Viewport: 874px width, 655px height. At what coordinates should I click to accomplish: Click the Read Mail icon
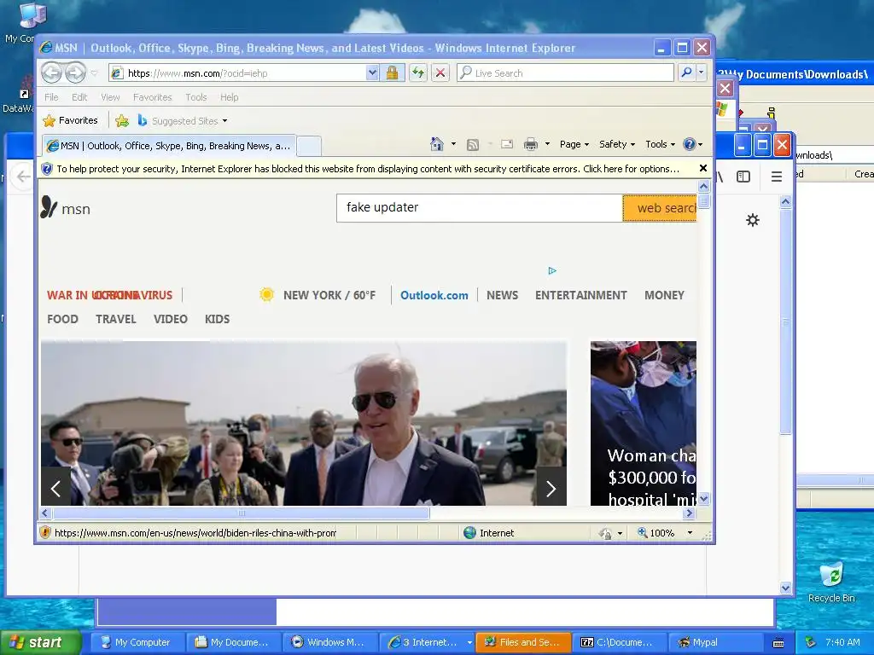point(507,144)
